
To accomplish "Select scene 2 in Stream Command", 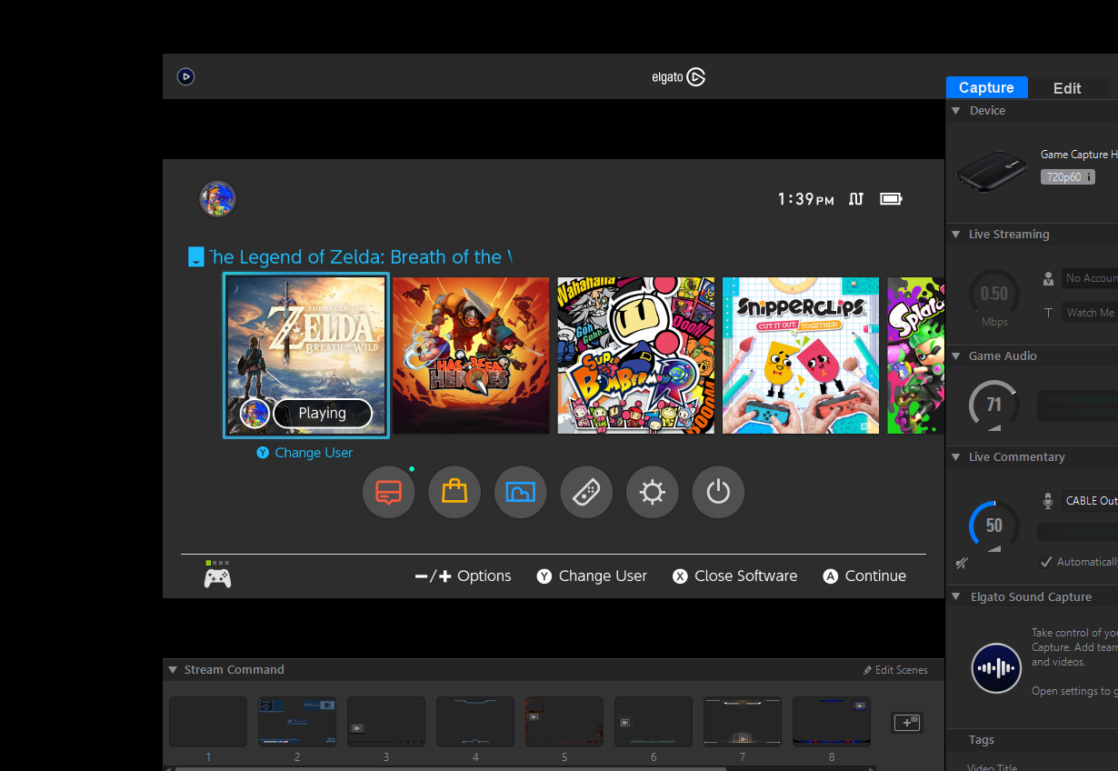I will tap(297, 722).
